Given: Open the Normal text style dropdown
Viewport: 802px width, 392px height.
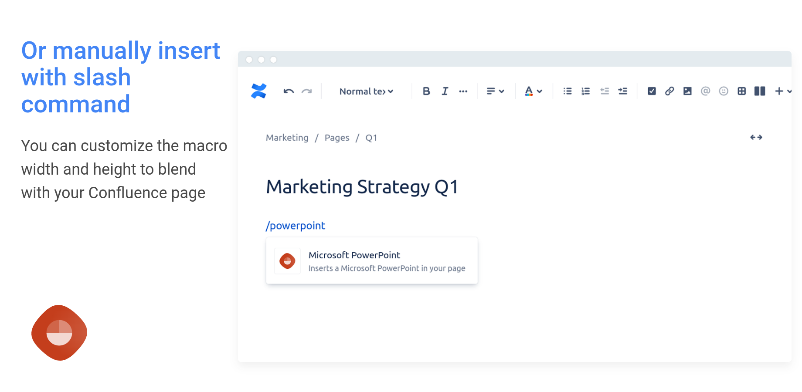Looking at the screenshot, I should click(366, 91).
